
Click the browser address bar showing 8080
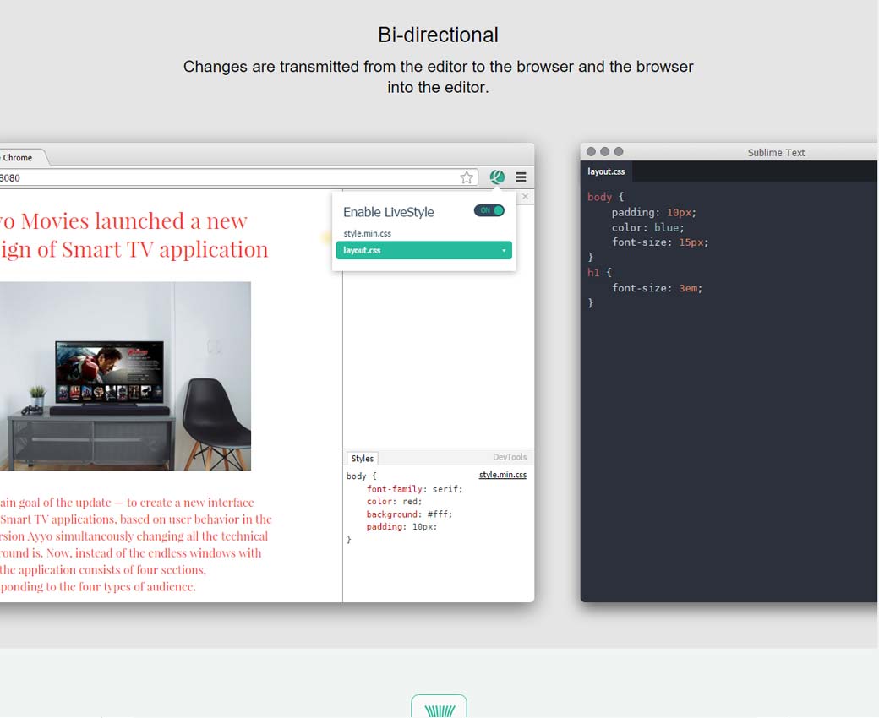tap(228, 177)
